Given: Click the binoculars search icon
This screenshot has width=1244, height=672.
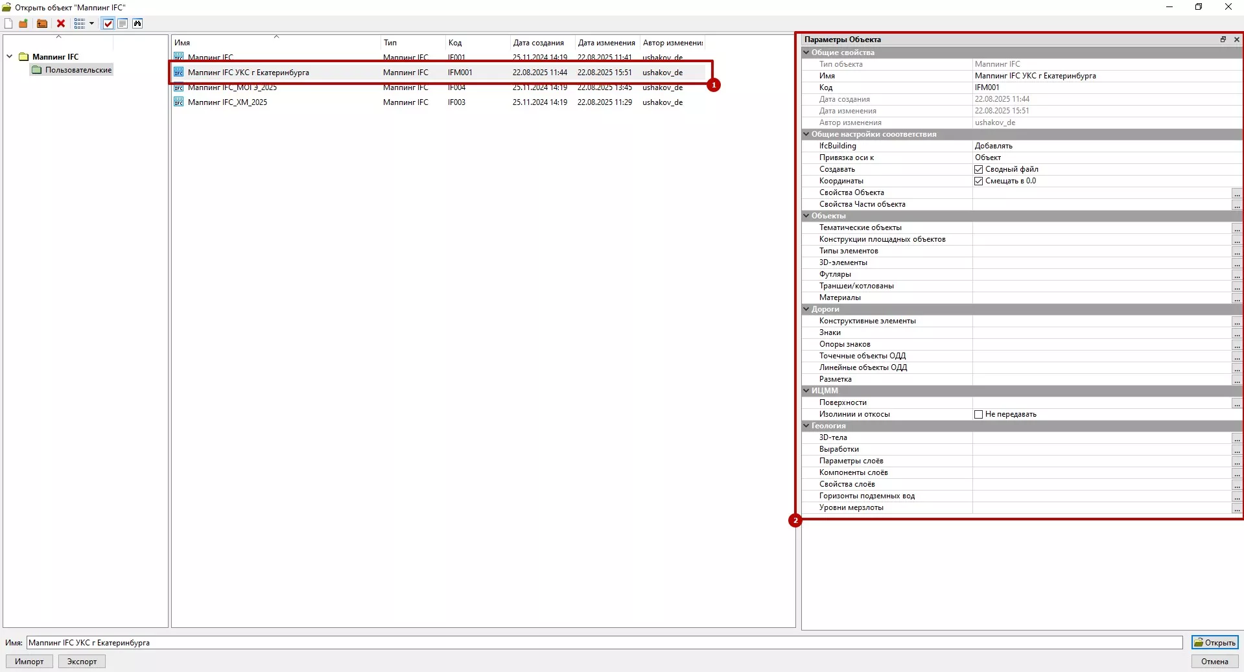Looking at the screenshot, I should [137, 23].
